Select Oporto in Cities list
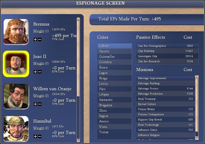The height and width of the screenshot is (144, 205). click(x=115, y=51)
